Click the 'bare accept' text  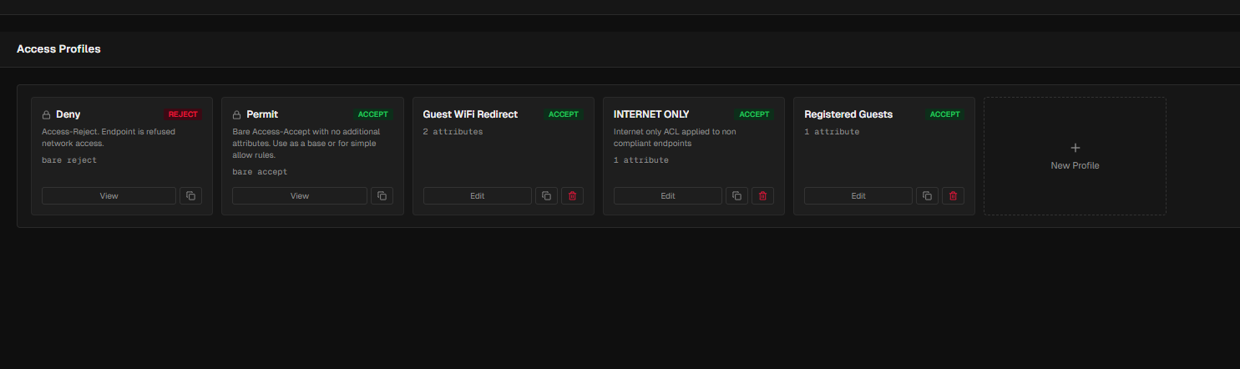pyautogui.click(x=260, y=171)
